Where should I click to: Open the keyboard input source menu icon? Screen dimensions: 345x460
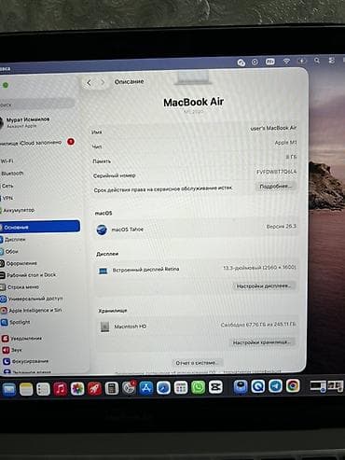pyautogui.click(x=270, y=62)
